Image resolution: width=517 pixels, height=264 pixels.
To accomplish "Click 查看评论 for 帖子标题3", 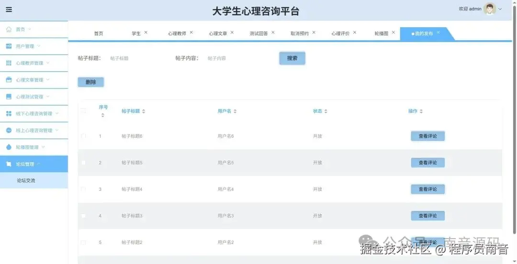I will (427, 216).
